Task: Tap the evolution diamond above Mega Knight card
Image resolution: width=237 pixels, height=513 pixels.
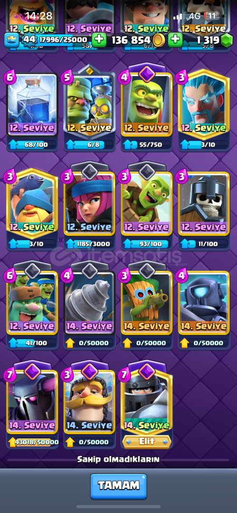Action: coord(147,372)
